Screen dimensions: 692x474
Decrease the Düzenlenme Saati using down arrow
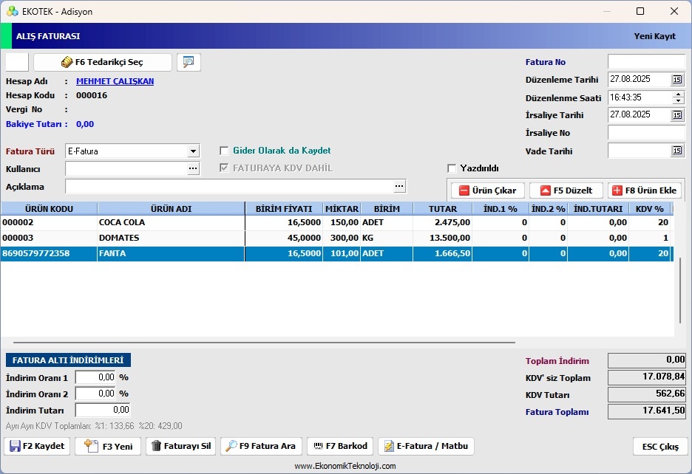pyautogui.click(x=678, y=101)
